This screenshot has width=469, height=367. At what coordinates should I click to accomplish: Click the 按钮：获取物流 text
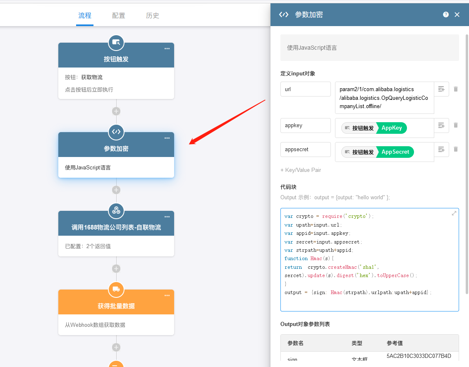point(84,77)
